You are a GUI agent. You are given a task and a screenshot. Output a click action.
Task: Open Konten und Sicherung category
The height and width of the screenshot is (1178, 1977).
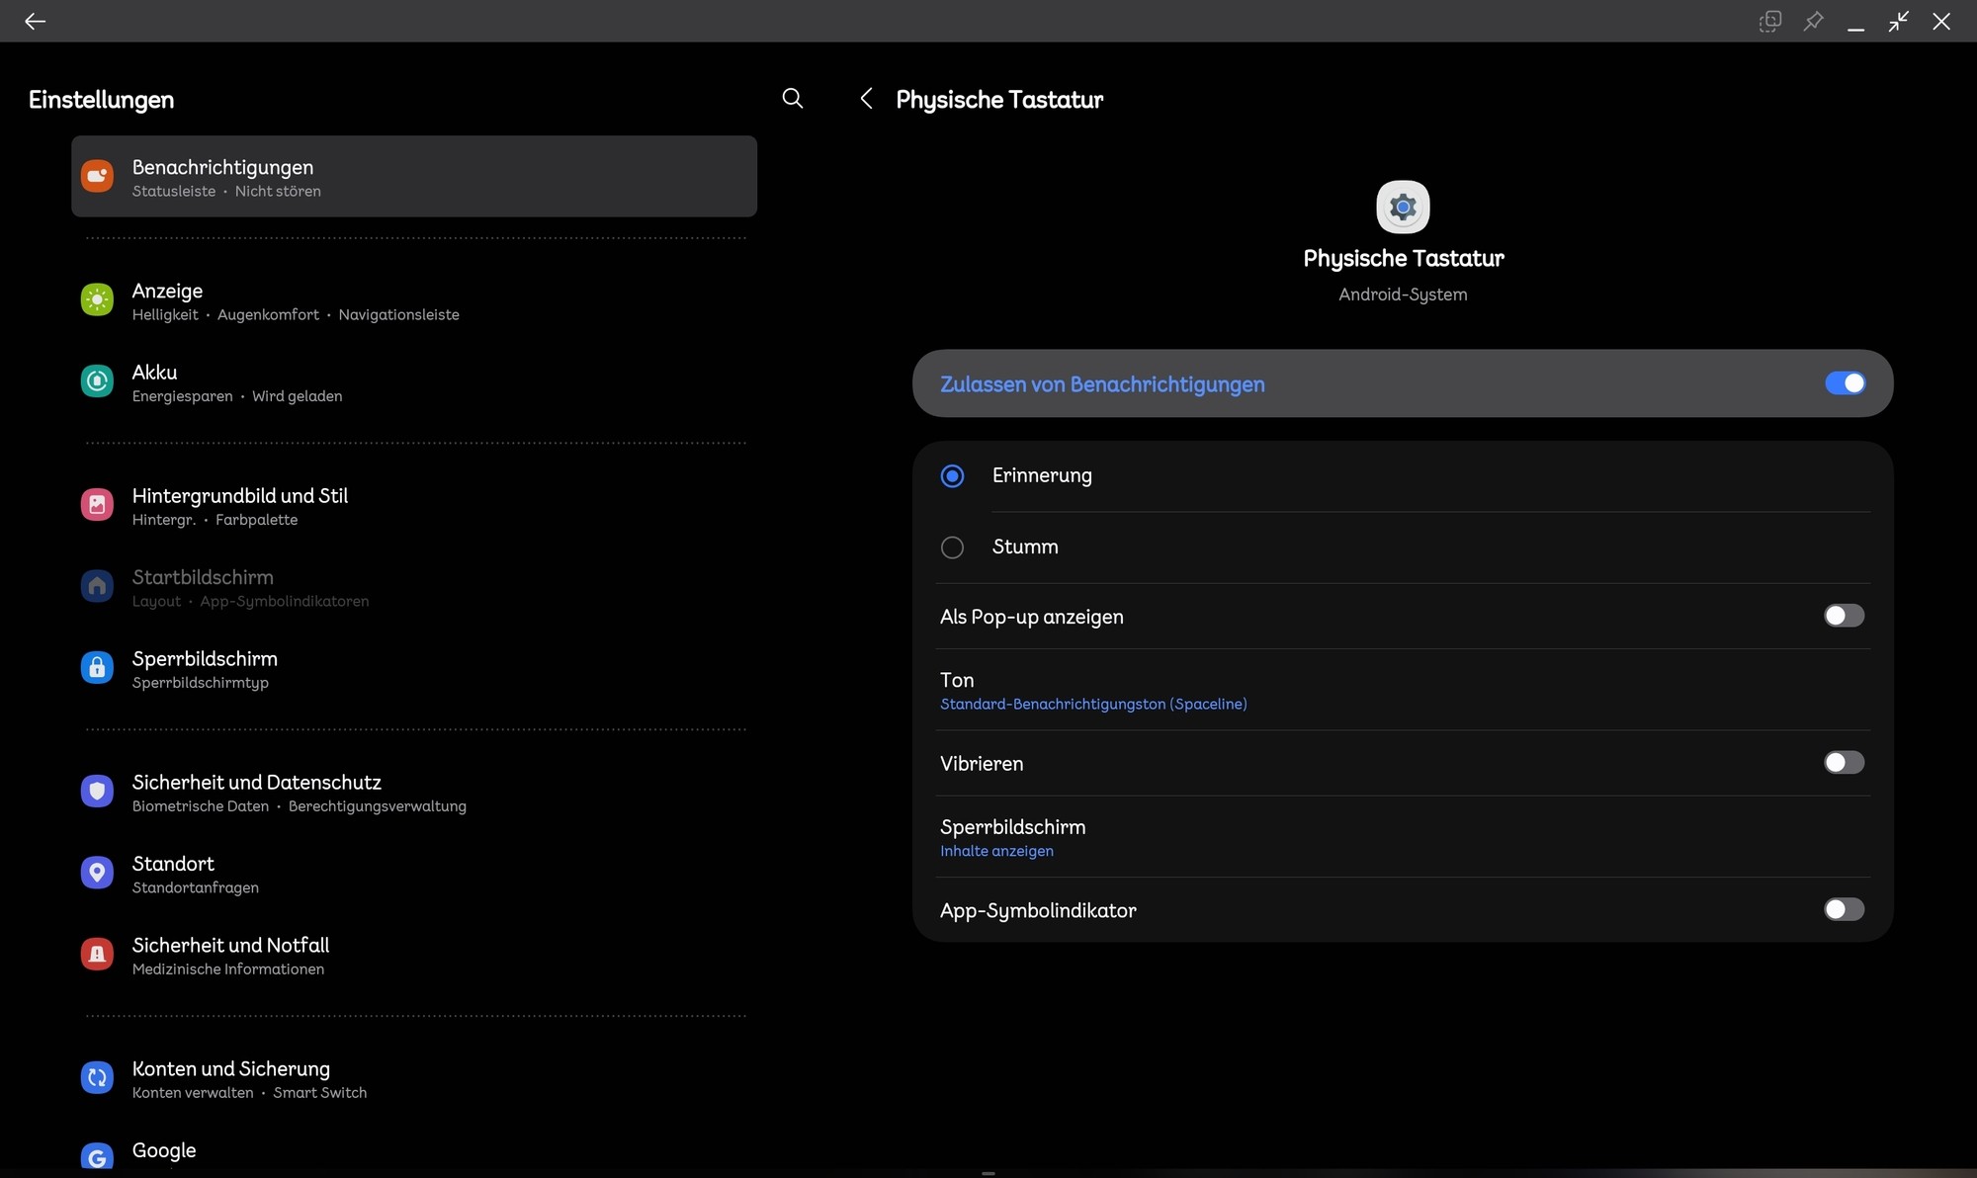(414, 1078)
